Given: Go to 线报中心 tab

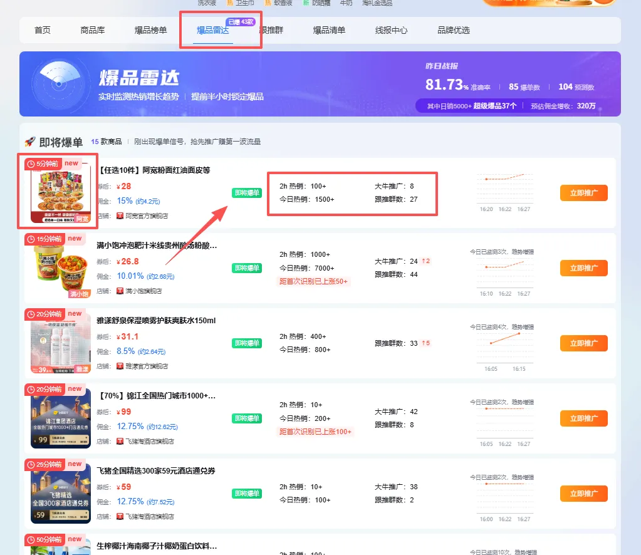Looking at the screenshot, I should pyautogui.click(x=391, y=30).
